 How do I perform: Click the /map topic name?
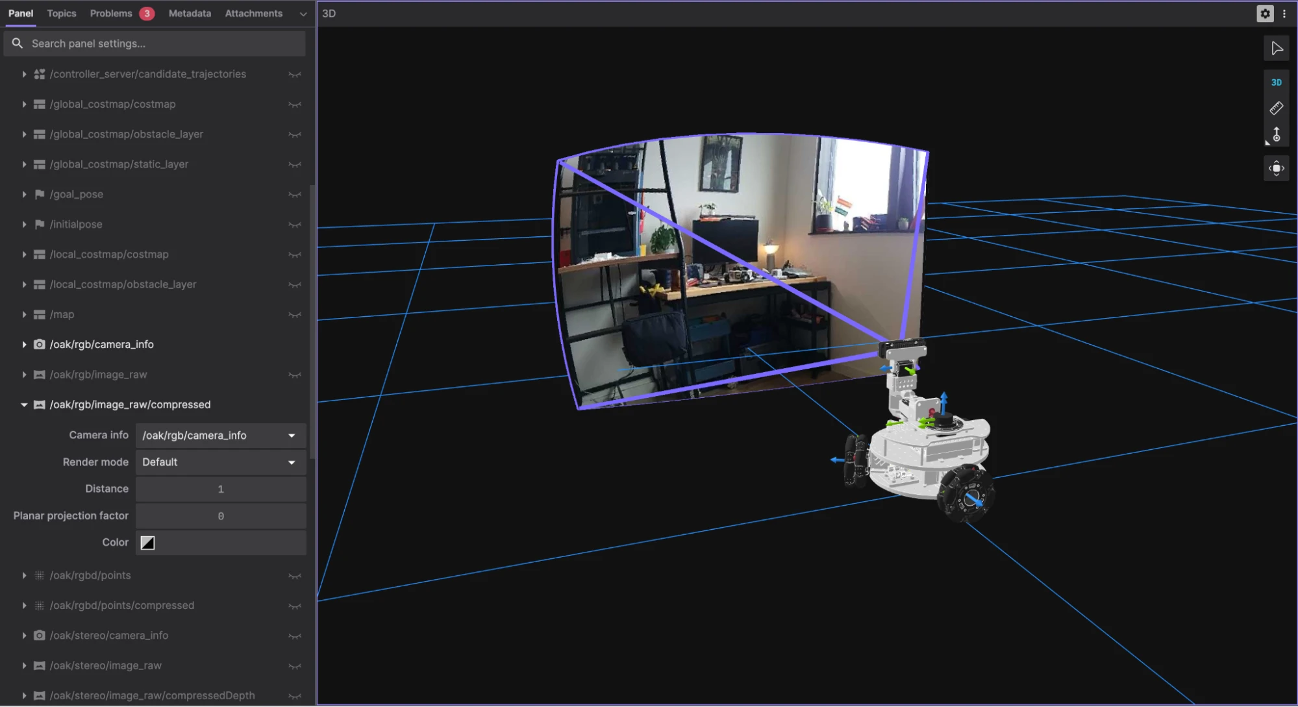[x=62, y=315]
